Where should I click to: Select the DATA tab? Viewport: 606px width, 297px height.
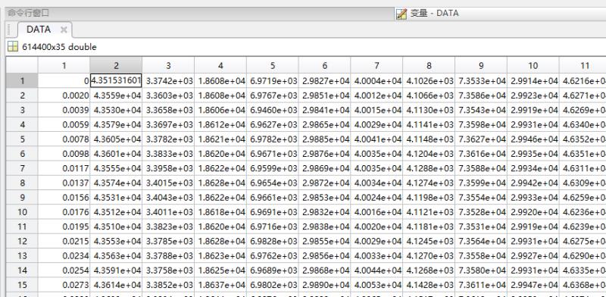pyautogui.click(x=39, y=30)
